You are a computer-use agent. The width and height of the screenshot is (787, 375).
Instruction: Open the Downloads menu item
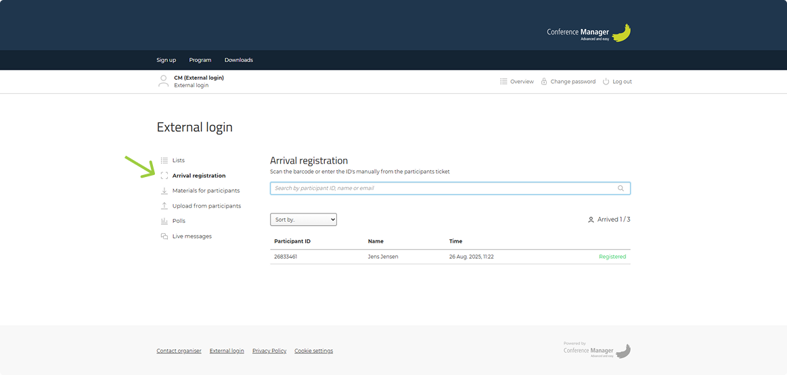pyautogui.click(x=238, y=60)
